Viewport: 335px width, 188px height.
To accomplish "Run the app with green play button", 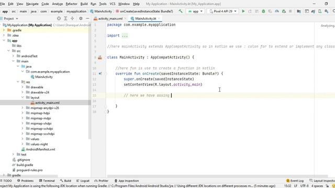I will [x=243, y=11].
